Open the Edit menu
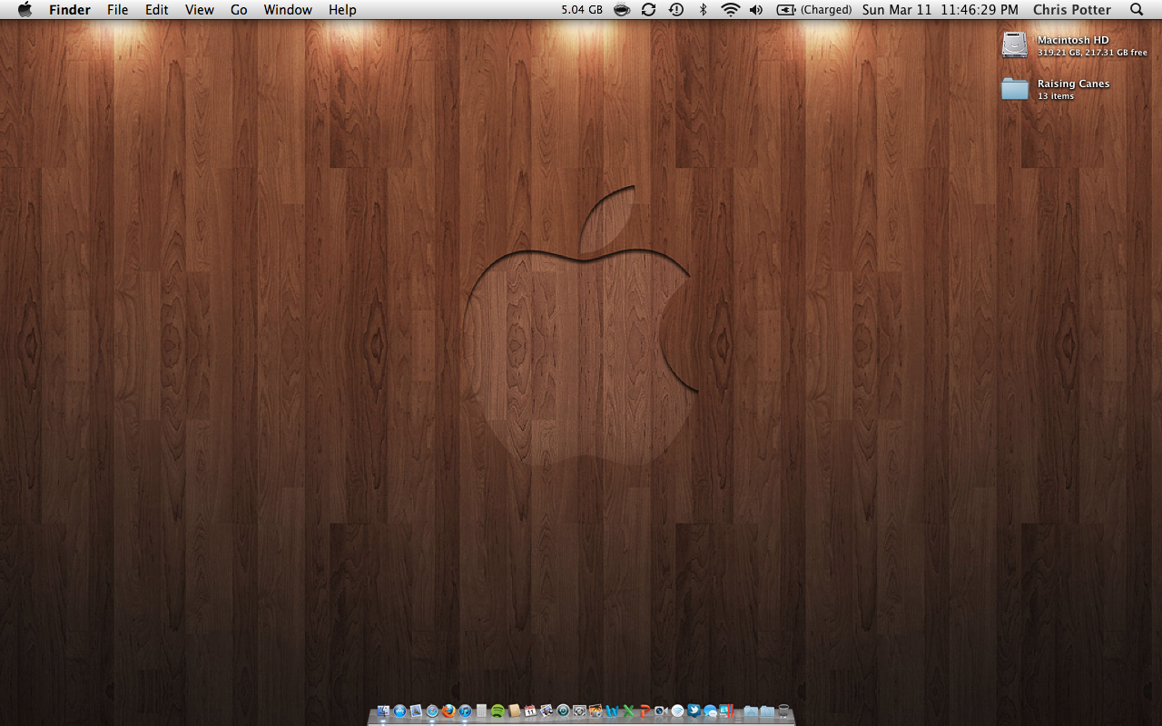1162x726 pixels. tap(157, 10)
